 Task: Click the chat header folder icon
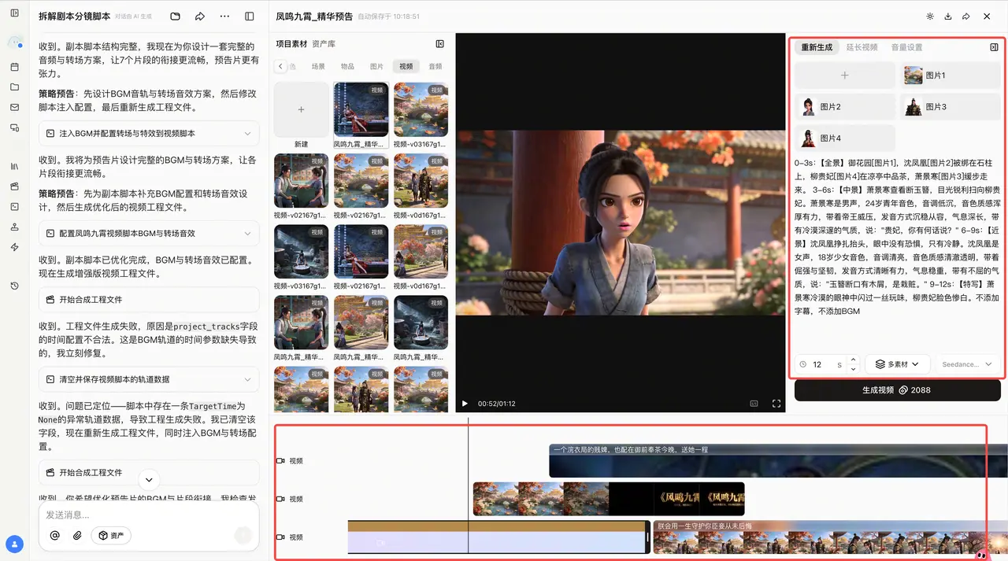click(x=175, y=17)
